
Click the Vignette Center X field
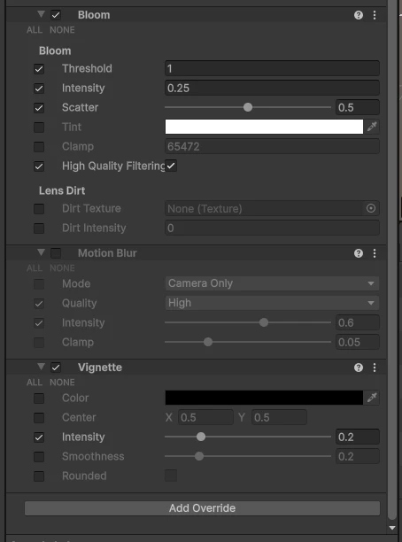click(x=205, y=417)
